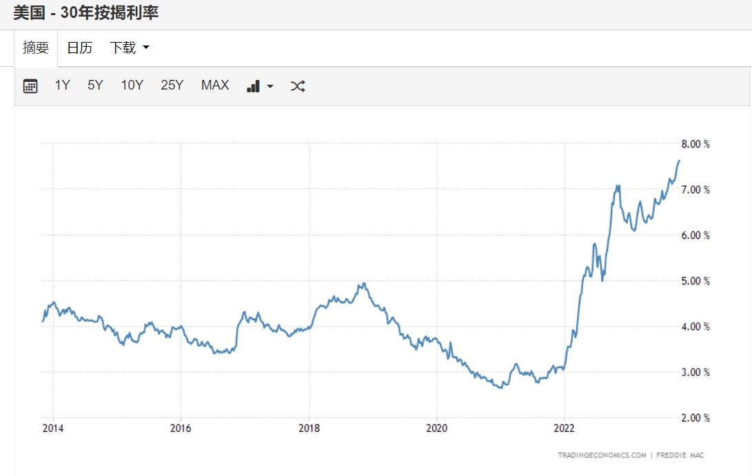
Task: Select the 1Y time range
Action: coord(63,85)
